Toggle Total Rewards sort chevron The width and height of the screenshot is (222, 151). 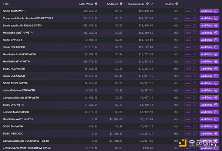152,4
